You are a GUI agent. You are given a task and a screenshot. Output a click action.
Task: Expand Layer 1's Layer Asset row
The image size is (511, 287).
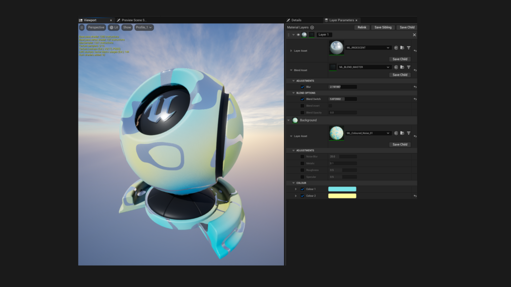click(x=291, y=51)
